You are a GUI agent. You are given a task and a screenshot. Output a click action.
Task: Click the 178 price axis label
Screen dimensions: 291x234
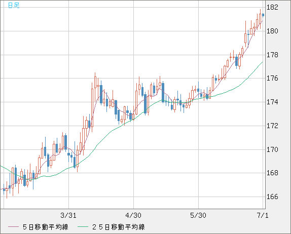272,55
